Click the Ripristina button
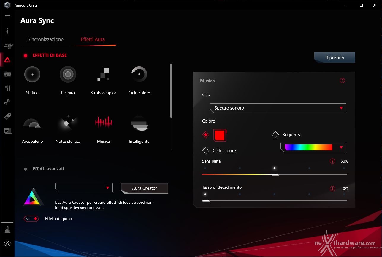This screenshot has width=382, height=257. 335,57
